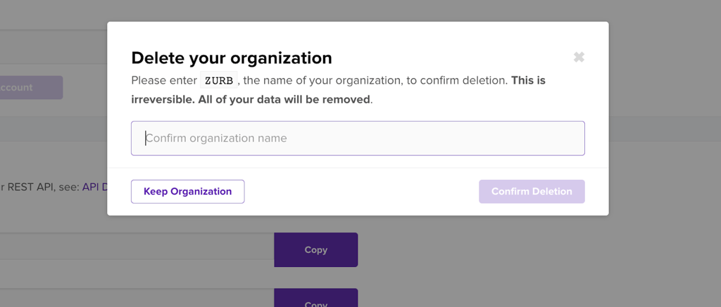
Task: Click the top-left background text field
Action: [x=49, y=46]
